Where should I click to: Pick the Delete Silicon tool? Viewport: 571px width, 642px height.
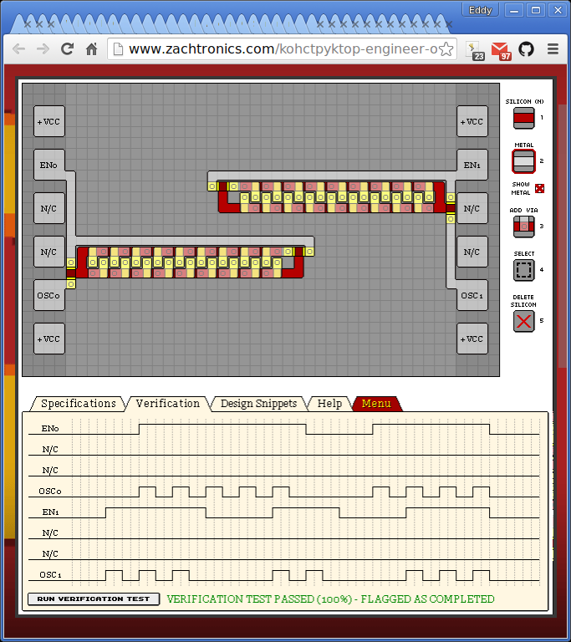tap(523, 321)
